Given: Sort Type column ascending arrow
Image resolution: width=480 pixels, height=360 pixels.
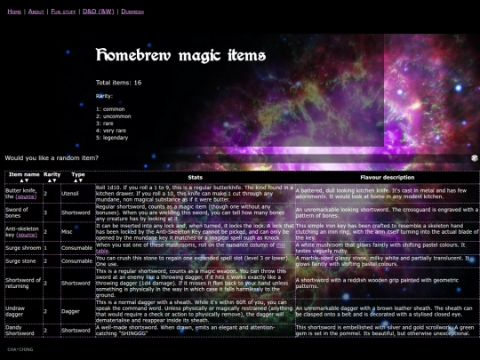Looking at the screenshot, I should click(x=76, y=180).
